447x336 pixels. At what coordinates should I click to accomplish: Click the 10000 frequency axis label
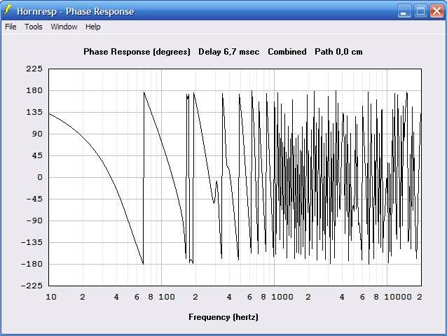(398, 297)
